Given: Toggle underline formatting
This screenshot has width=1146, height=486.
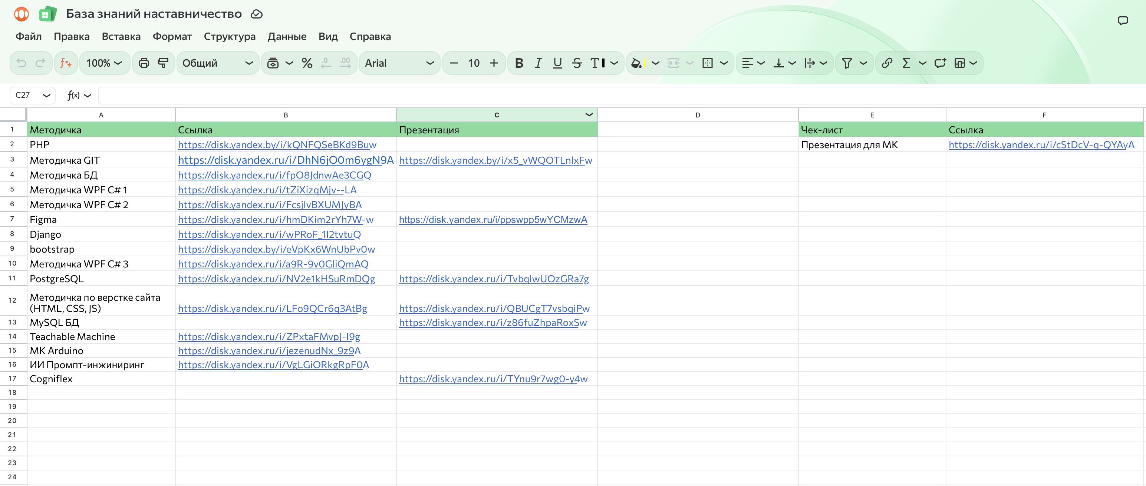Looking at the screenshot, I should click(557, 63).
